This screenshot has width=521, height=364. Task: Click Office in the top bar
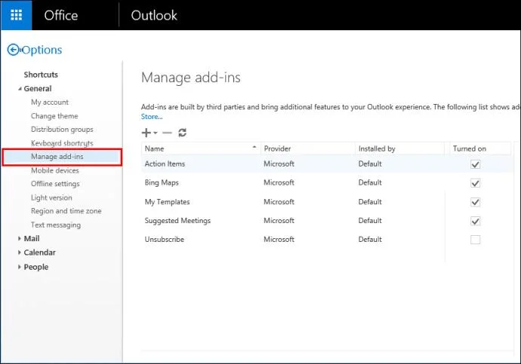(x=61, y=15)
